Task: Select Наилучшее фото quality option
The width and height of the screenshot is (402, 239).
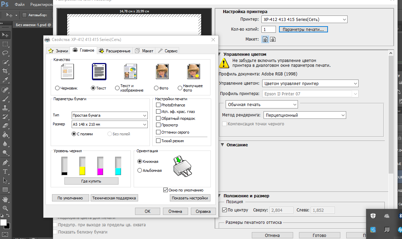Action: pyautogui.click(x=180, y=88)
